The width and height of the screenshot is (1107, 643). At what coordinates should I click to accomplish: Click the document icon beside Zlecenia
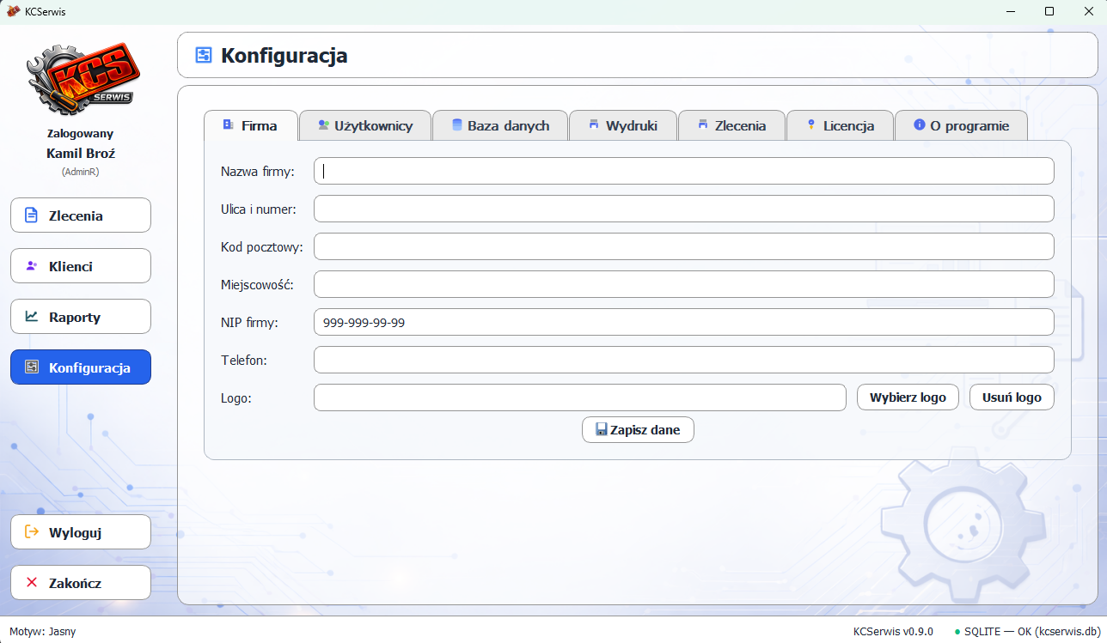[32, 215]
